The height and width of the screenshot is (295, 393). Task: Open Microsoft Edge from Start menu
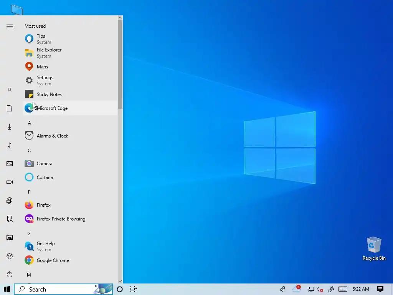point(70,108)
